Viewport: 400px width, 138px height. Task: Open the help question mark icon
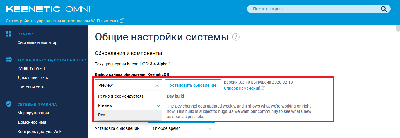tap(236, 37)
